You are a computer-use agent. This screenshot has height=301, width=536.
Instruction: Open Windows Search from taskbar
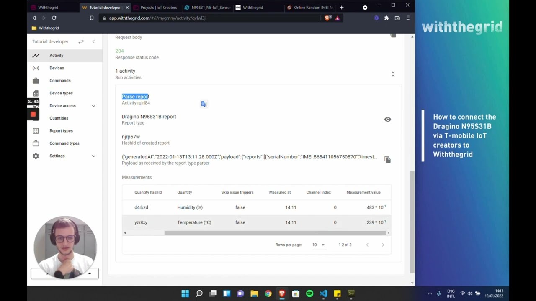(199, 293)
